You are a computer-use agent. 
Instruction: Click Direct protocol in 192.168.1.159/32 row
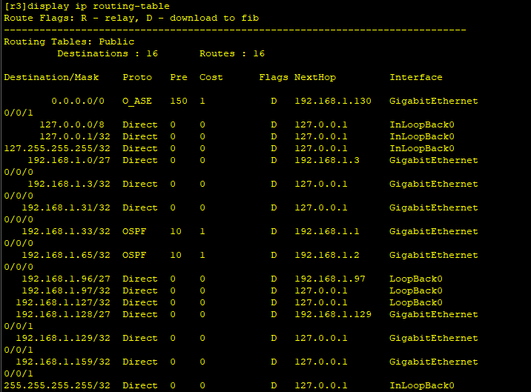[x=140, y=362]
